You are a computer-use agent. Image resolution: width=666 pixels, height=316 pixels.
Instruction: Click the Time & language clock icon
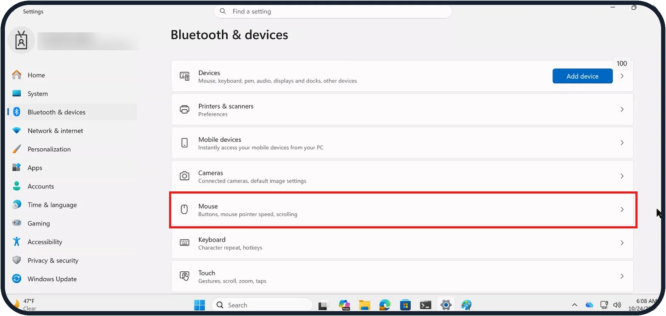[17, 205]
